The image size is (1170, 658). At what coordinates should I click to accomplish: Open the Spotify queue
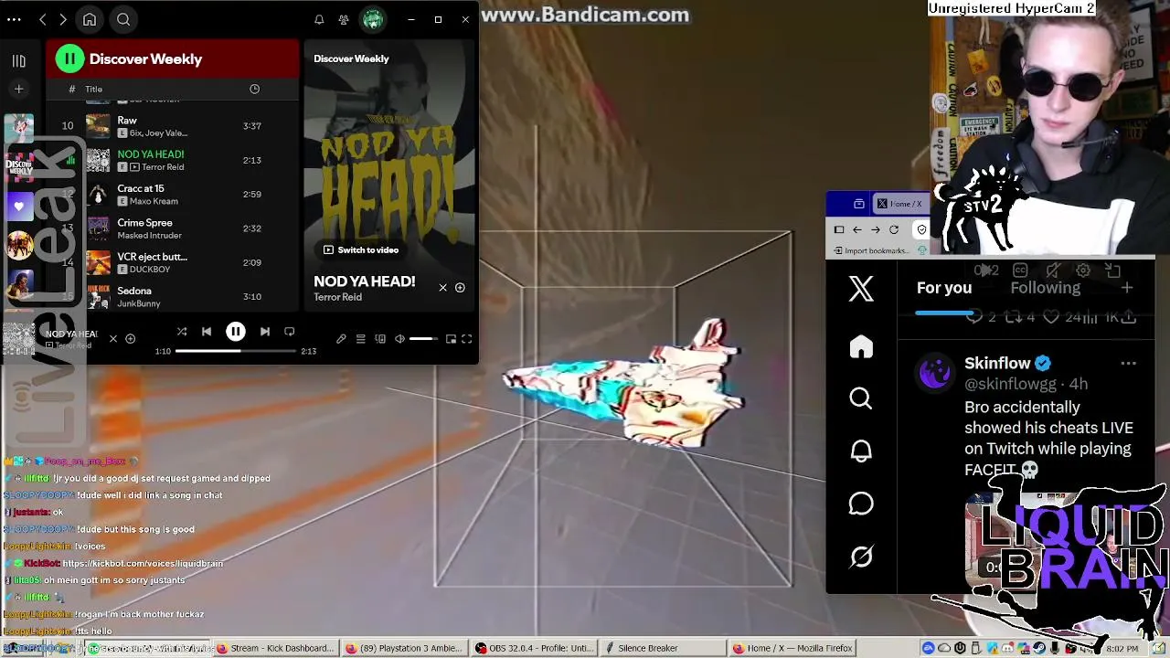tap(360, 339)
